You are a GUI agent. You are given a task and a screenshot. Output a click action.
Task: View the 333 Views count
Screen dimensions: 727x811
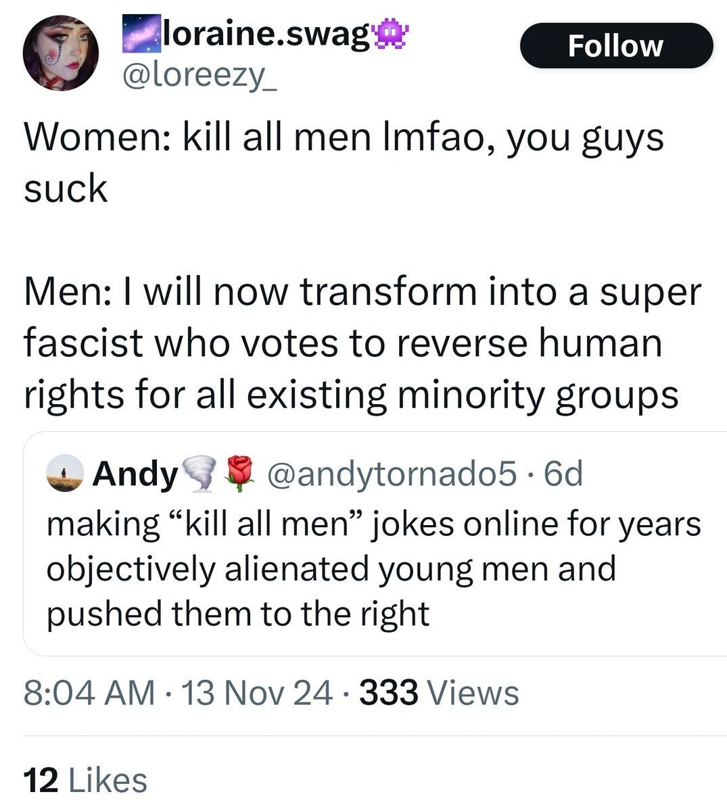tap(439, 693)
